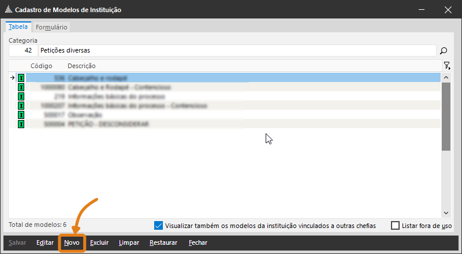Click the green icon in the second row
Viewport: 462px width, 254px height.
coord(21,87)
